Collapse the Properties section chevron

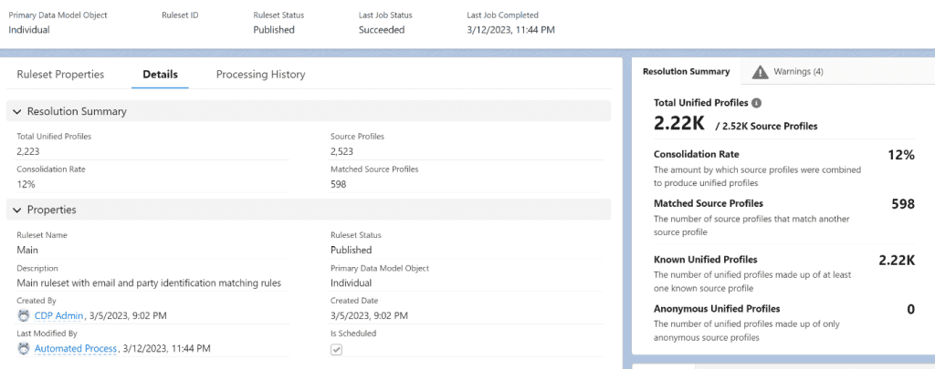(17, 210)
